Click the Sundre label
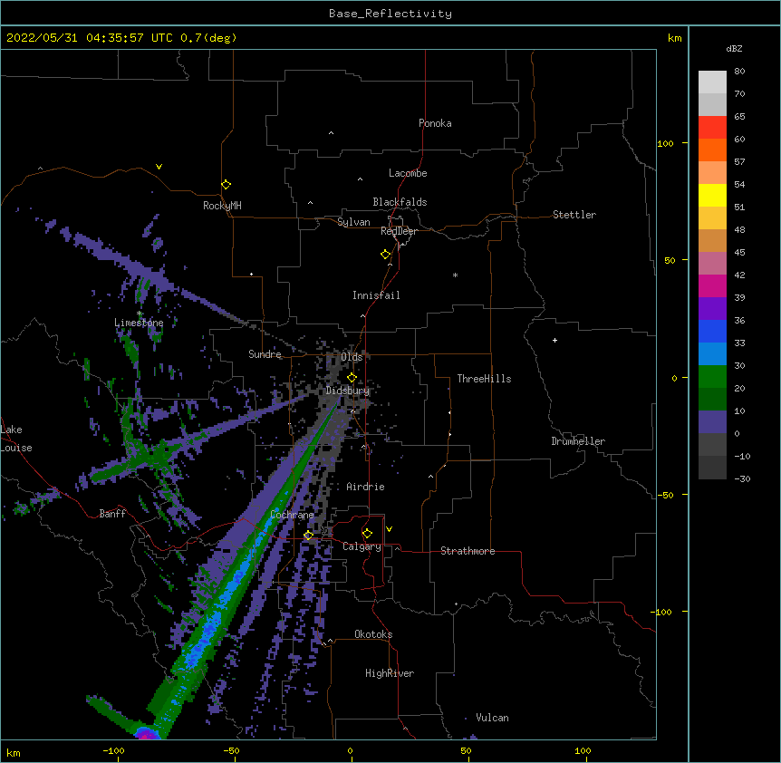Screen dimensions: 781x763 click(265, 354)
